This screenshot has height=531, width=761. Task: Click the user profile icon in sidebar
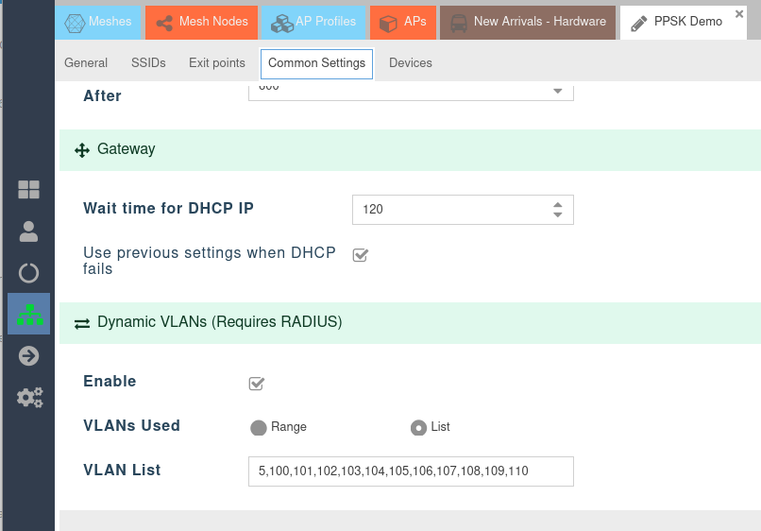point(28,231)
